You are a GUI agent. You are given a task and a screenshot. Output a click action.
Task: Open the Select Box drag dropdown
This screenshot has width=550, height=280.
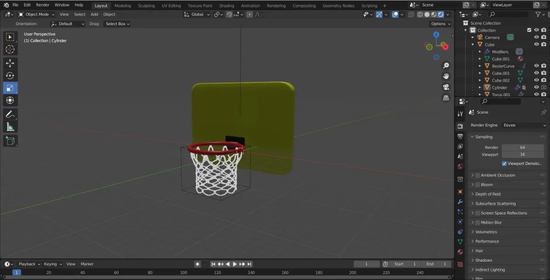tap(117, 24)
